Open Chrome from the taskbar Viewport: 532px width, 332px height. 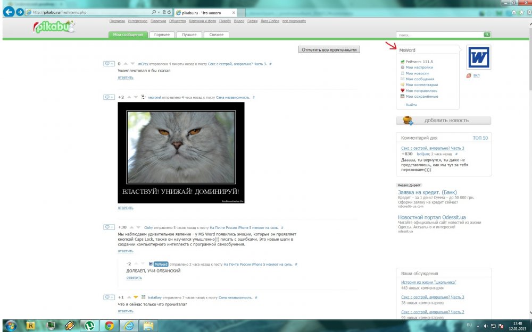pyautogui.click(x=109, y=325)
